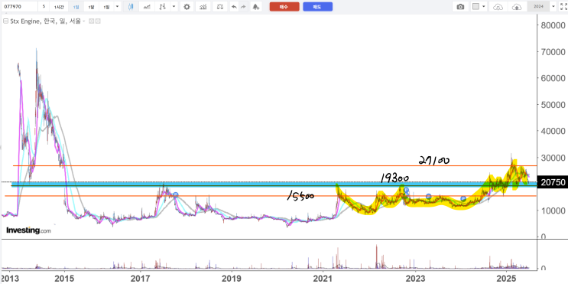
Task: Open the layout square dropdown
Action: 479,7
